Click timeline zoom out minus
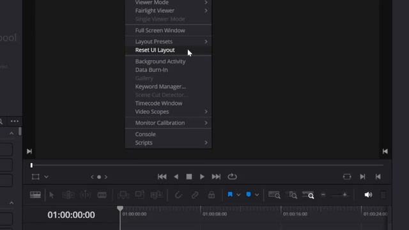 tap(323, 195)
